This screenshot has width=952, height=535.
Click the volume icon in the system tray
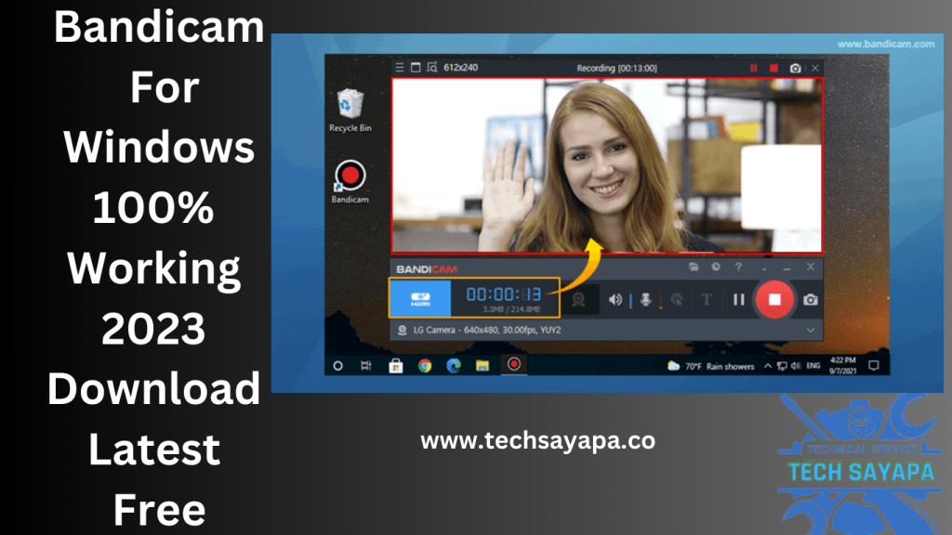(796, 366)
